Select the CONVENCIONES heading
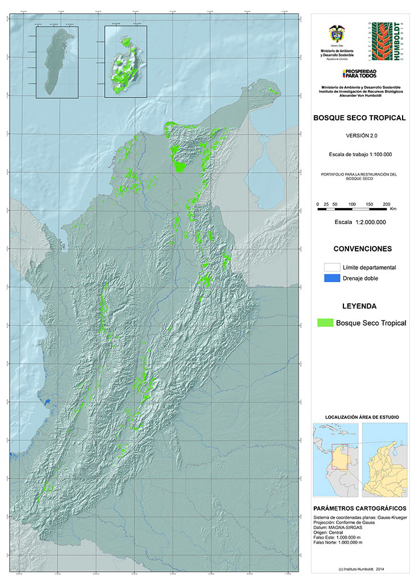The height and width of the screenshot is (581, 410). pyautogui.click(x=362, y=249)
